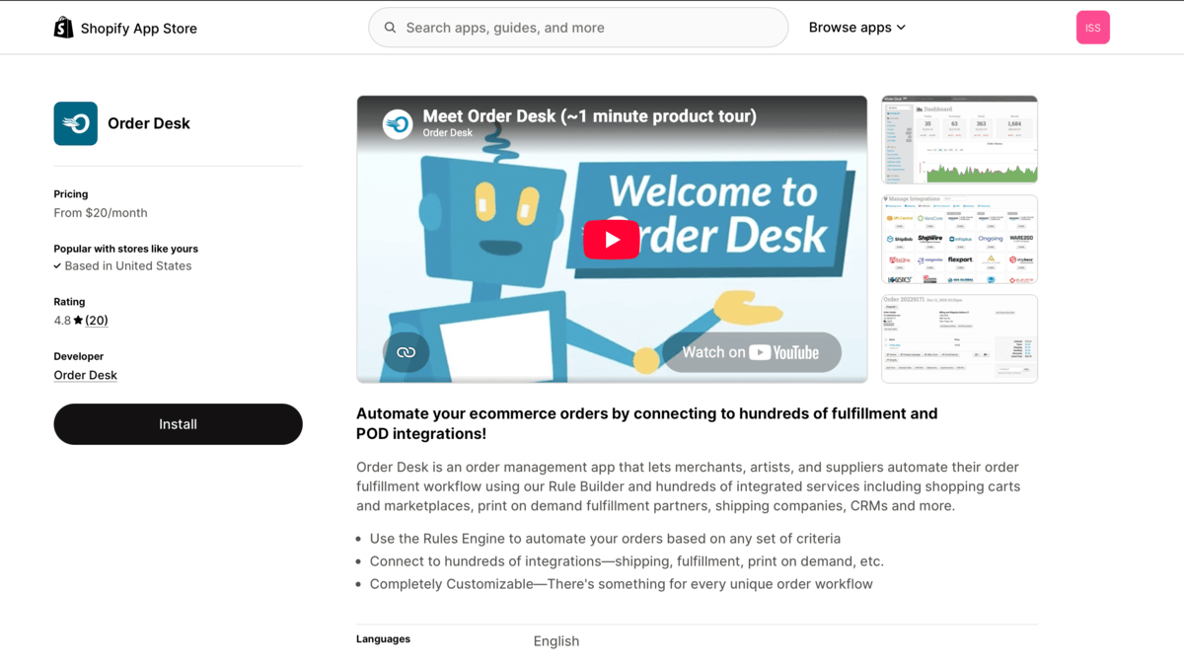The width and height of the screenshot is (1184, 666).
Task: Click the English language value
Action: 556,641
